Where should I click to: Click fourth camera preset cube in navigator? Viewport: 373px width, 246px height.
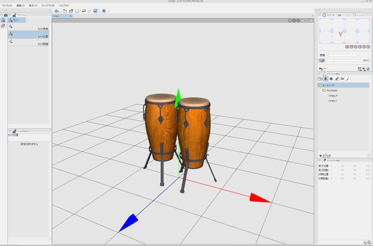point(360,47)
